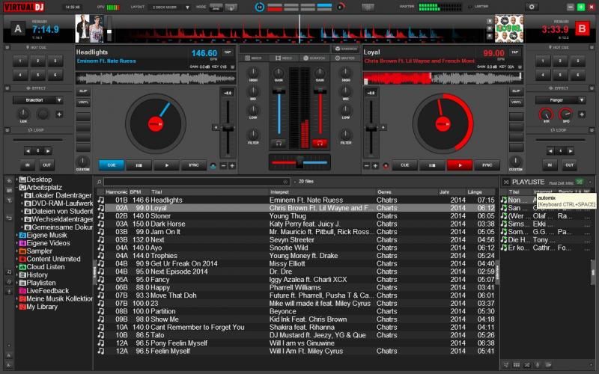Set the left deck loop IN point
Viewport: 599px width, 374px height.
[x=28, y=165]
